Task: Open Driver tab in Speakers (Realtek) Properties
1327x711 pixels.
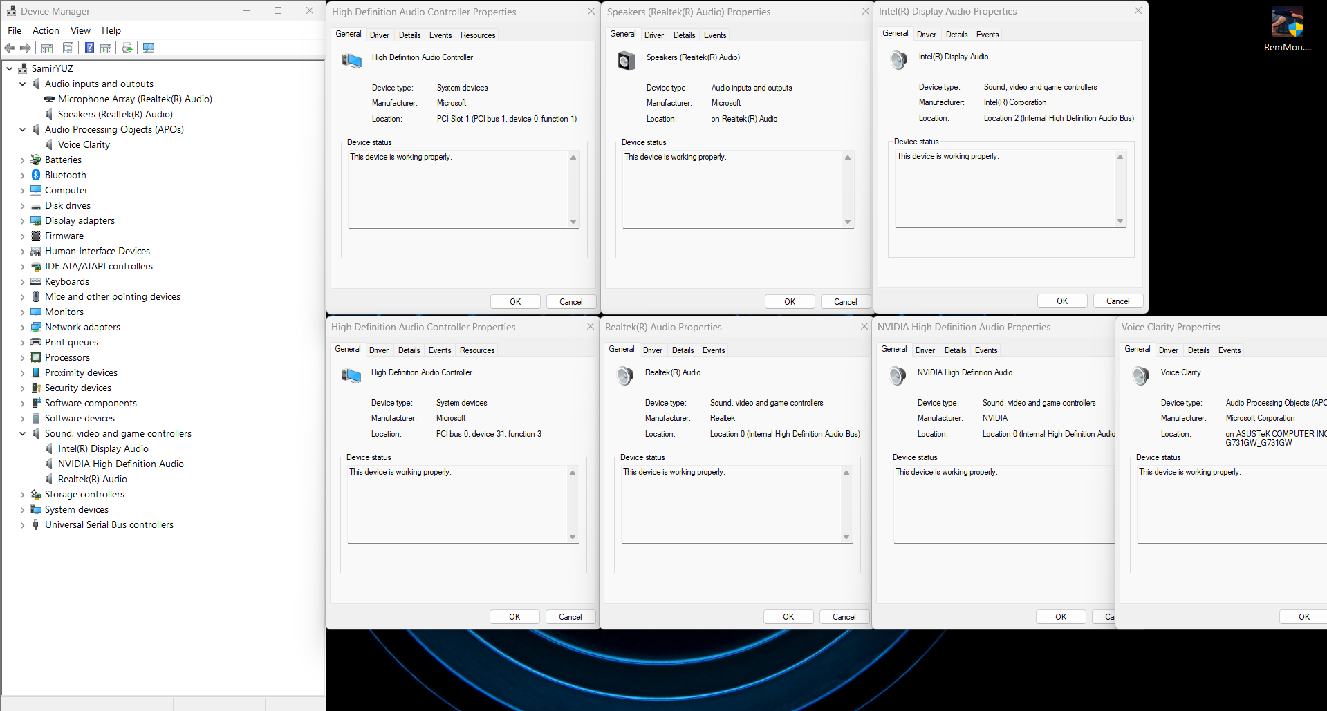Action: point(654,35)
